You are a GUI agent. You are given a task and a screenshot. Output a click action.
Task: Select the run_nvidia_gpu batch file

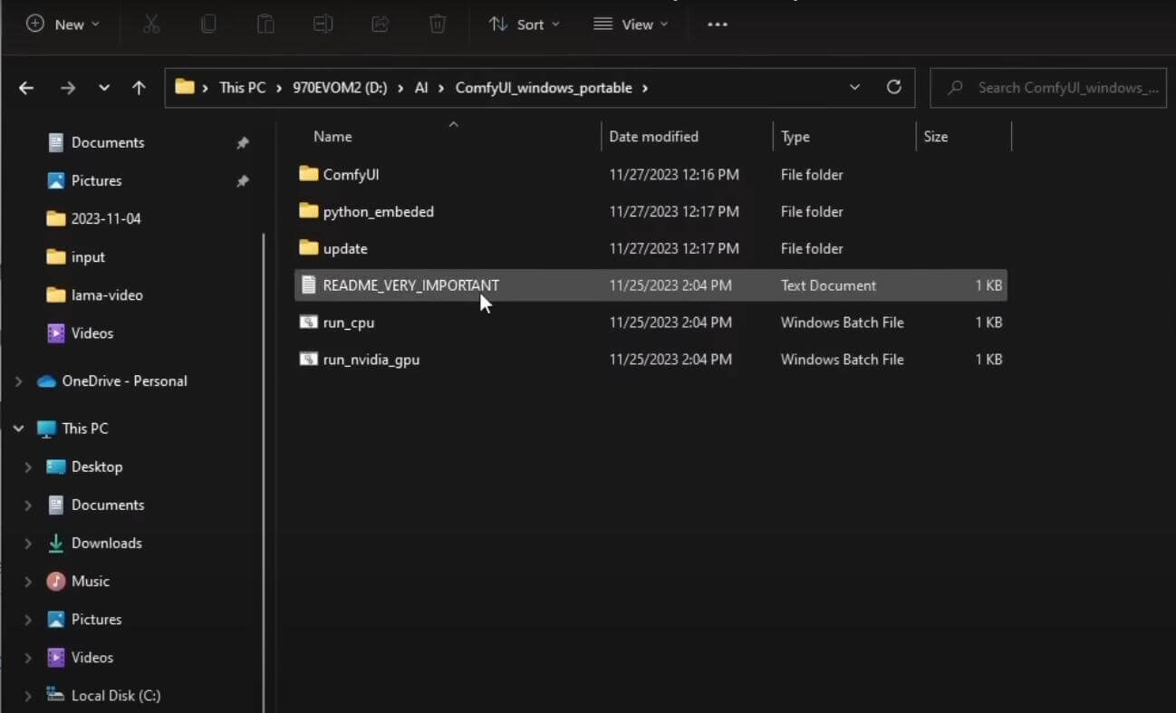coord(651,360)
